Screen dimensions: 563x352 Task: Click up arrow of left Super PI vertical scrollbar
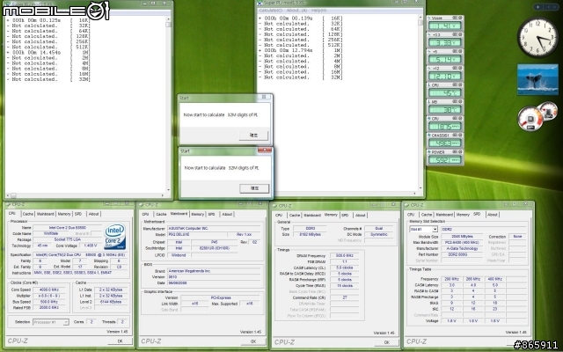coord(168,18)
